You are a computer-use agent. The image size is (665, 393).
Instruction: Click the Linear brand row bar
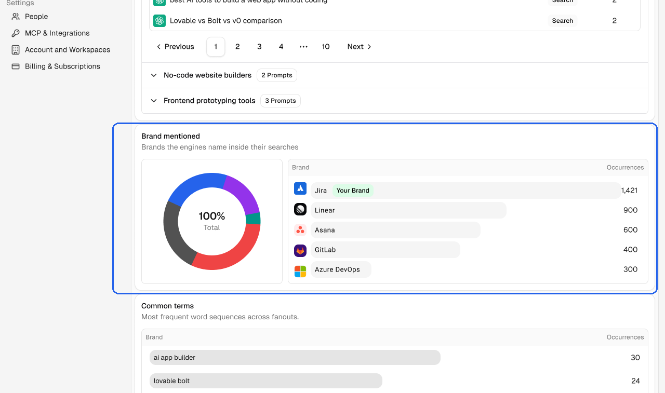[408, 210]
